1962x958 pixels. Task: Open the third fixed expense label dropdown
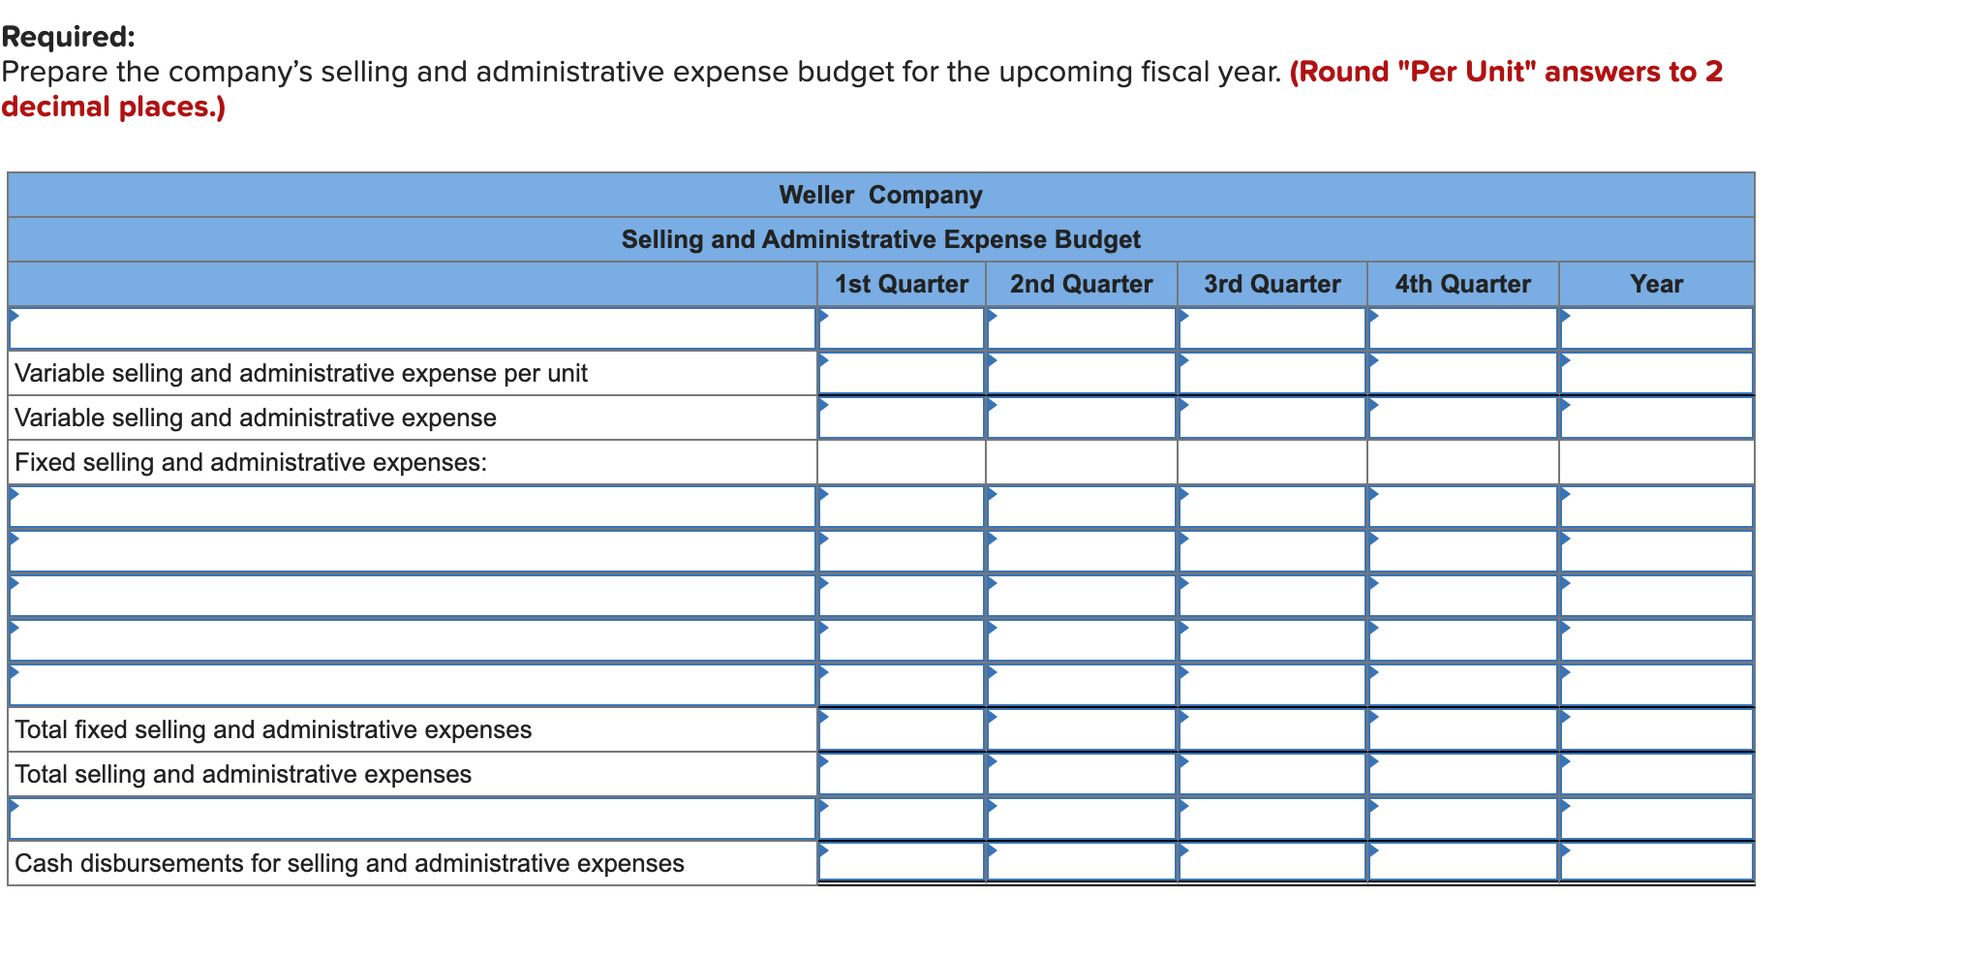pyautogui.click(x=413, y=596)
